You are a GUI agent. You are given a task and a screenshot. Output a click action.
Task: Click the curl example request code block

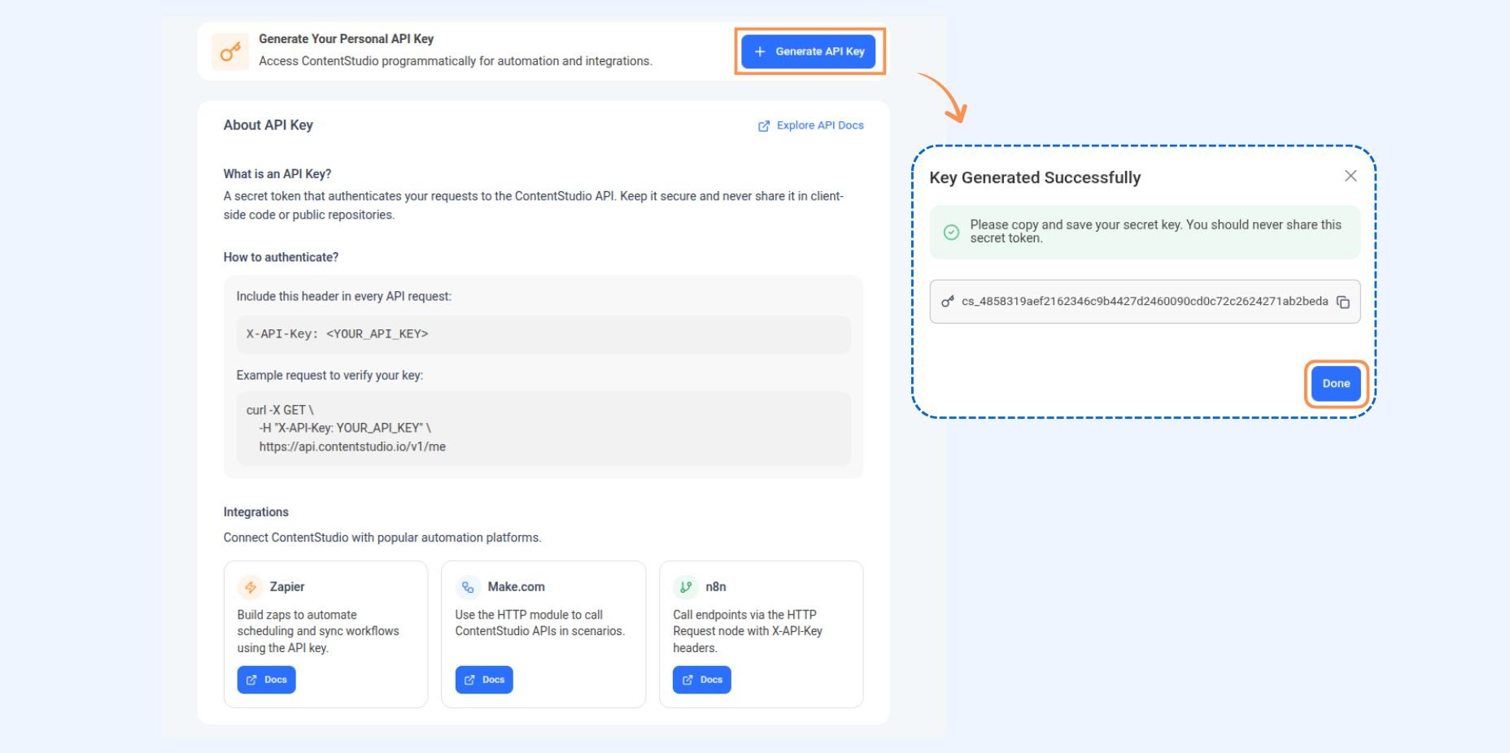pos(543,429)
